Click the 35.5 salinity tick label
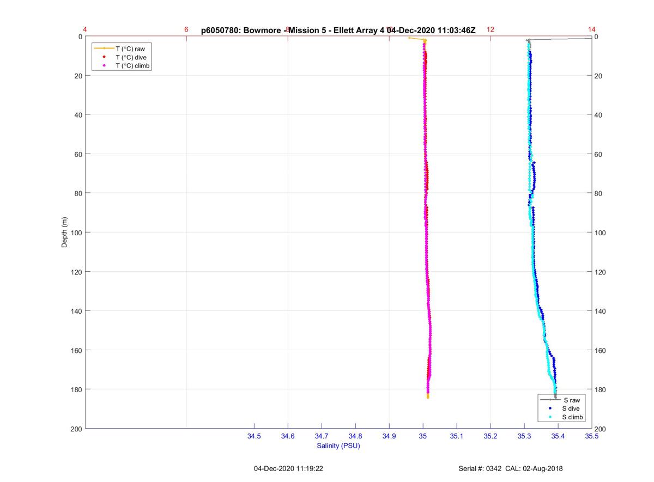 pyautogui.click(x=592, y=437)
